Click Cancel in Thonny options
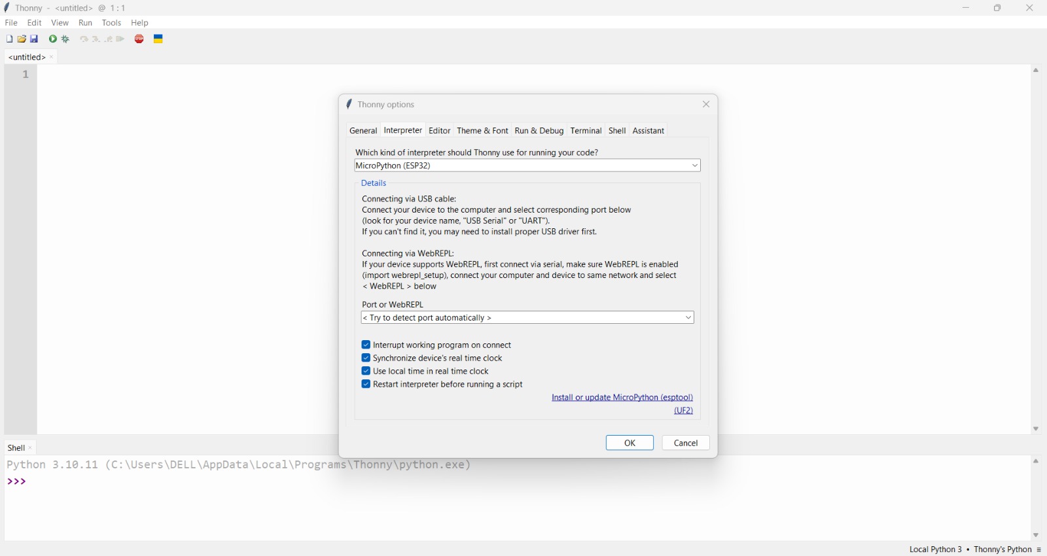This screenshot has width=1047, height=556. [x=686, y=443]
